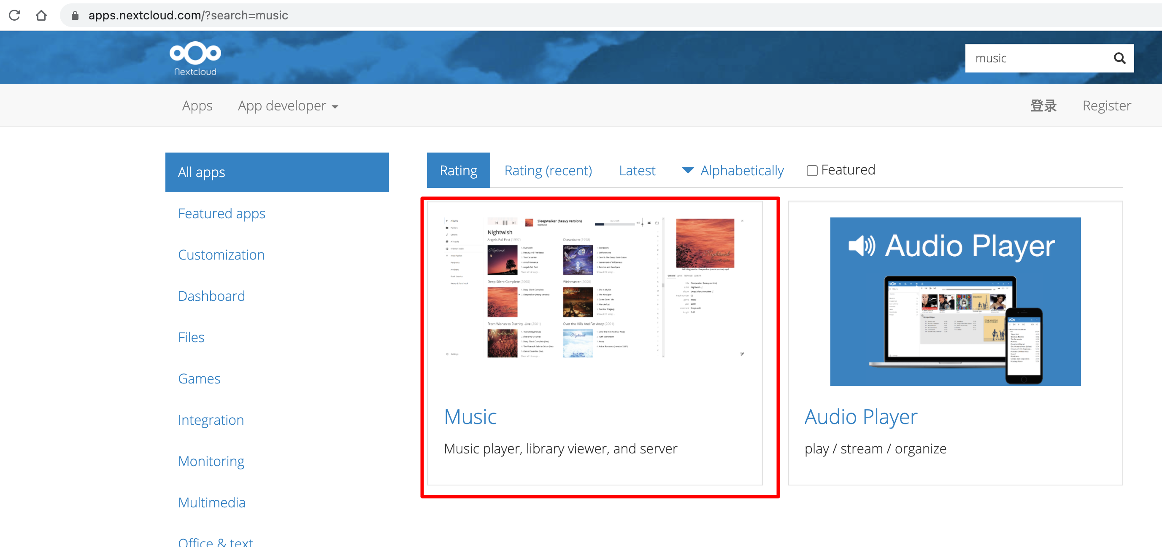Open the Integration category
Image resolution: width=1162 pixels, height=547 pixels.
(211, 420)
